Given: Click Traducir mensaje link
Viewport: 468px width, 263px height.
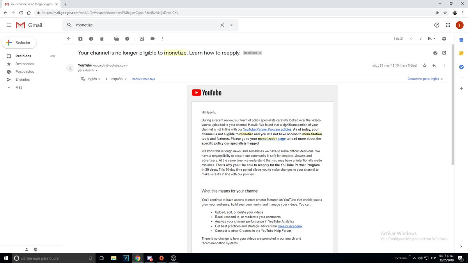Looking at the screenshot, I should pyautogui.click(x=143, y=79).
